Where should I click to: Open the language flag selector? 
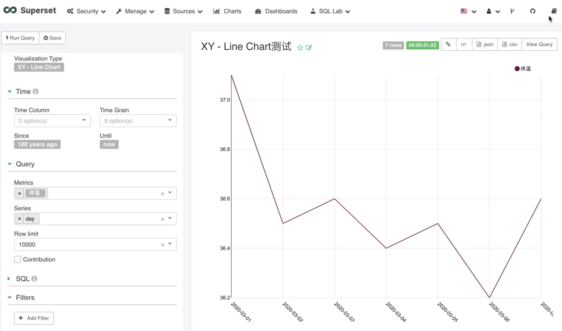[x=468, y=11]
